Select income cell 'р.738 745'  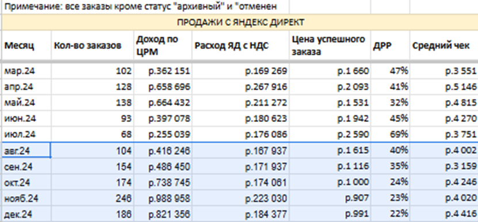point(163,182)
